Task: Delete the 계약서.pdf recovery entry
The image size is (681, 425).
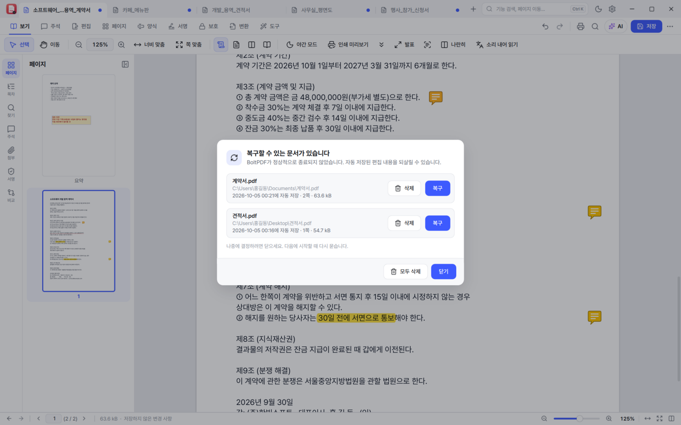Action: tap(404, 188)
